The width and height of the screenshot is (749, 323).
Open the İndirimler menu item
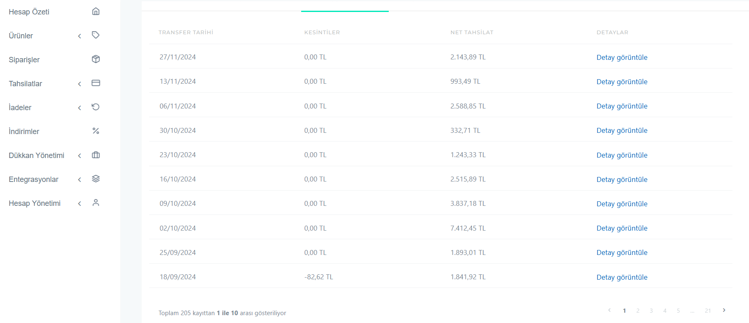pos(24,132)
